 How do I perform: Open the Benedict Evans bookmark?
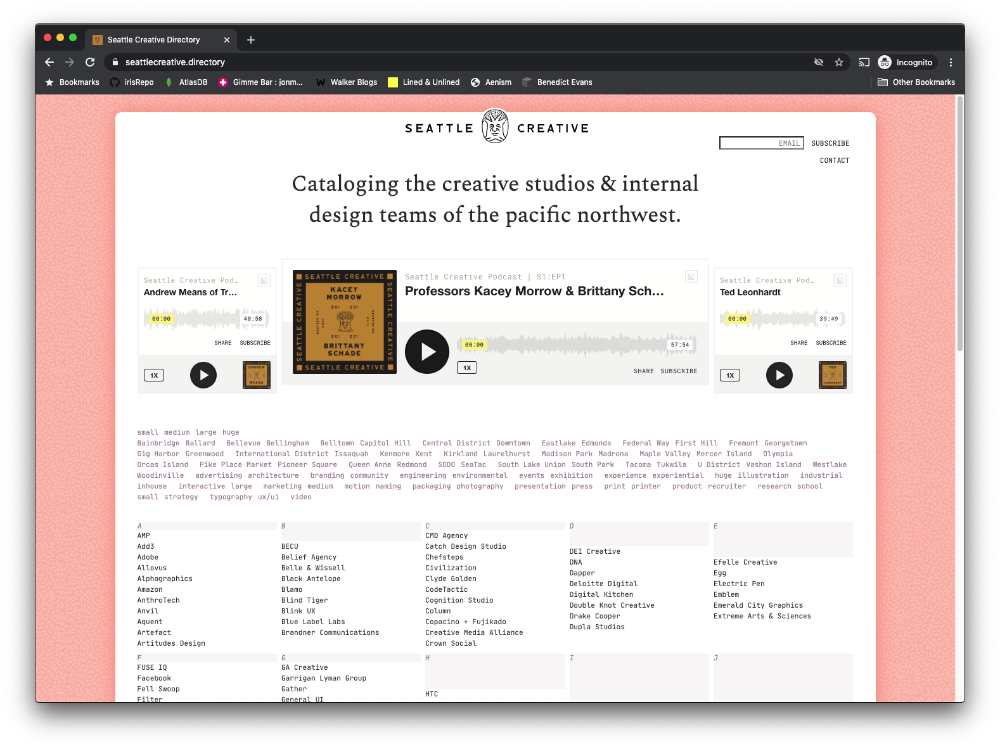point(557,82)
